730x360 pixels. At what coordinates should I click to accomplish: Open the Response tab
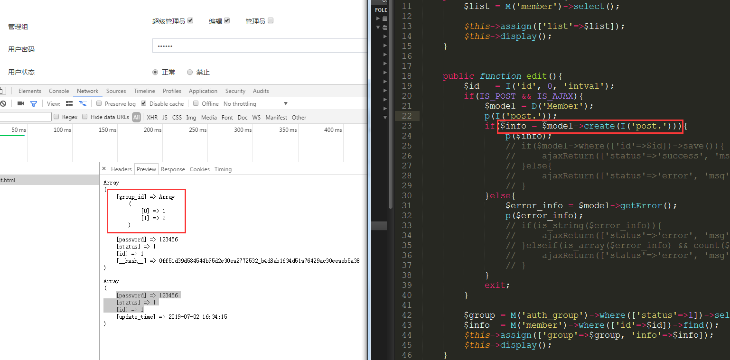pos(173,169)
